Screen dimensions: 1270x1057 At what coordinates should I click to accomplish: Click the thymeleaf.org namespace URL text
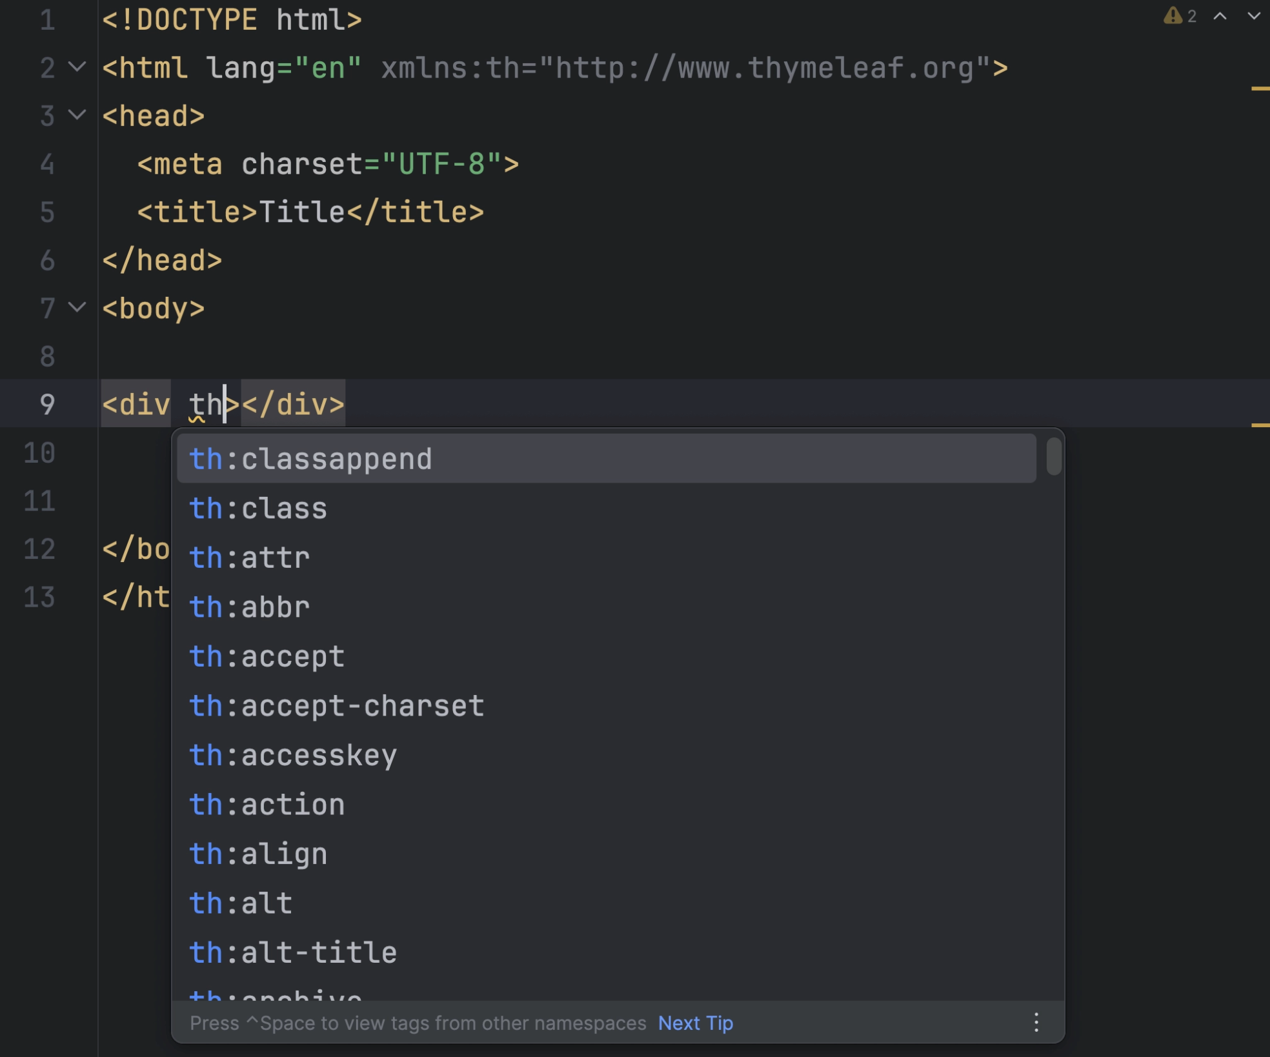pos(764,68)
